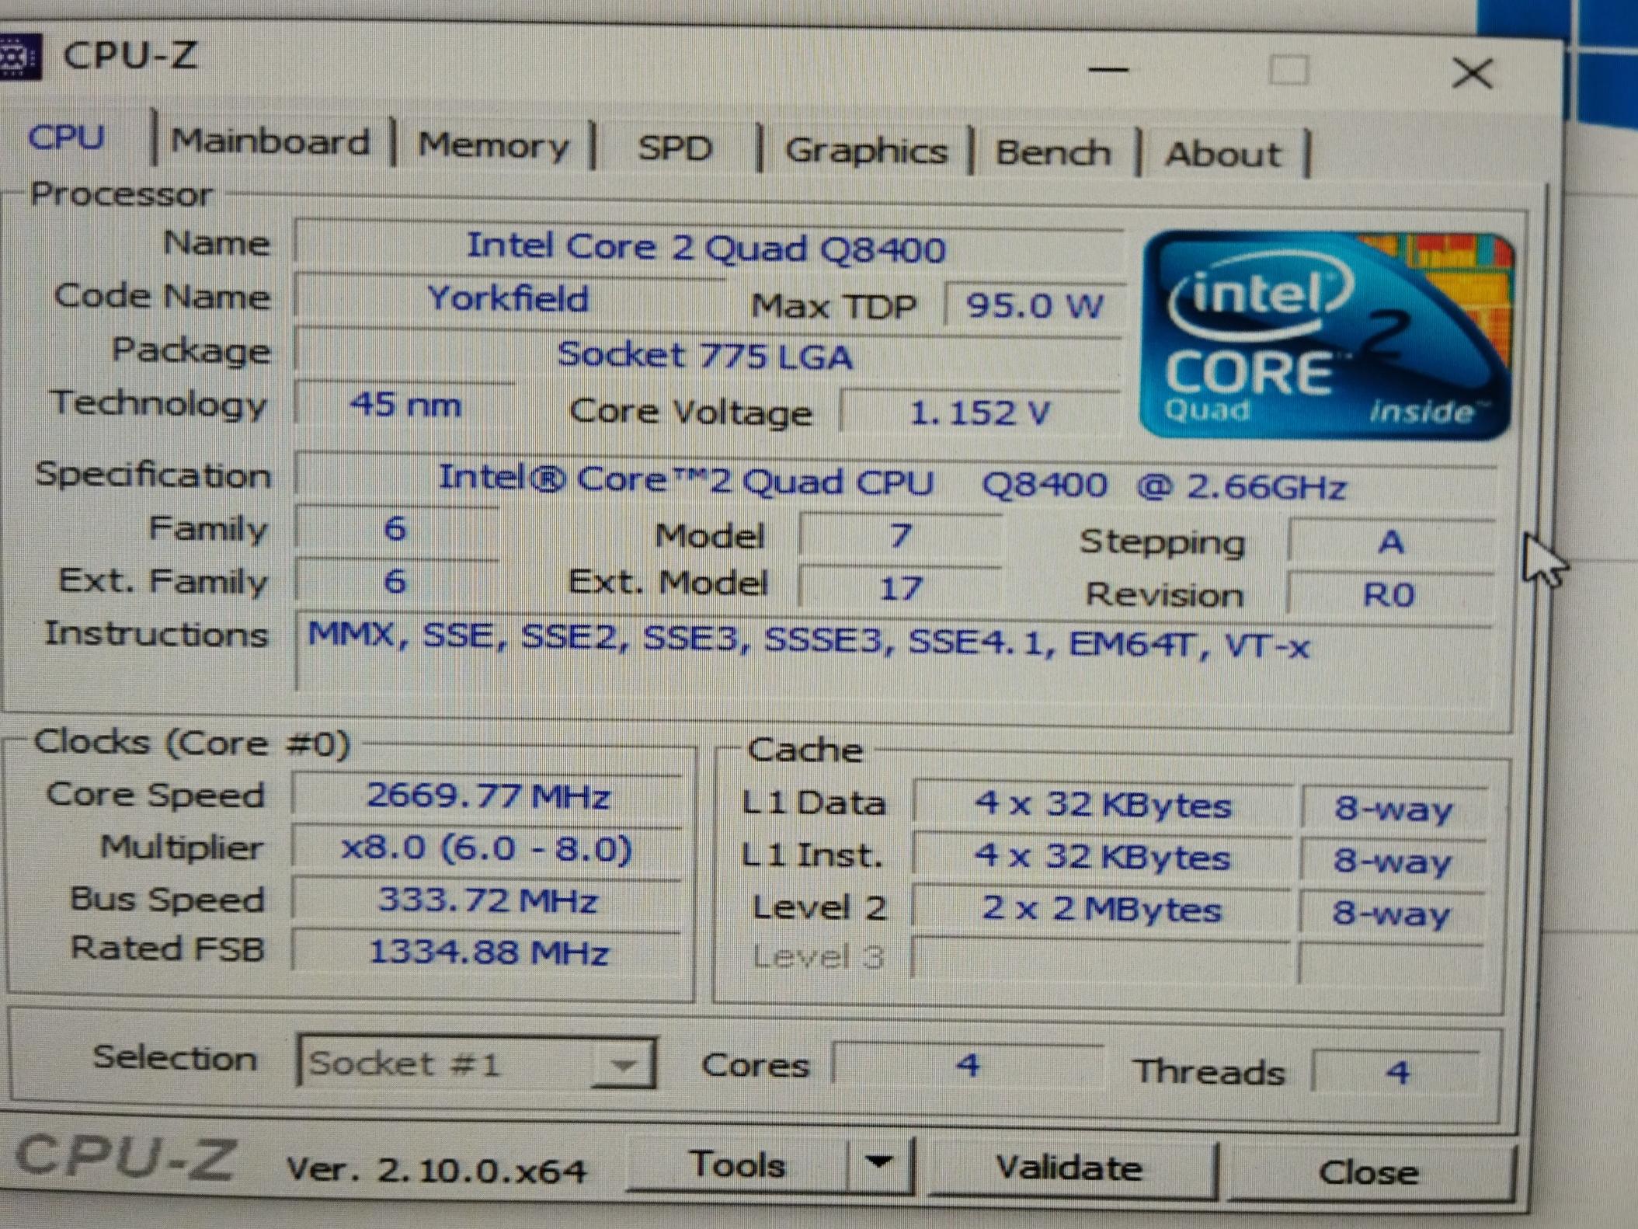Click the Revision value R0
Viewport: 1638px width, 1229px height.
pos(1389,594)
